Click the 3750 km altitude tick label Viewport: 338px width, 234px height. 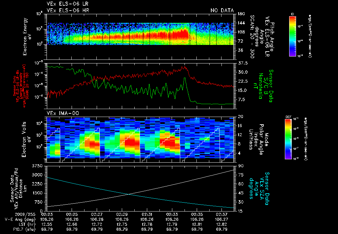tap(37, 166)
